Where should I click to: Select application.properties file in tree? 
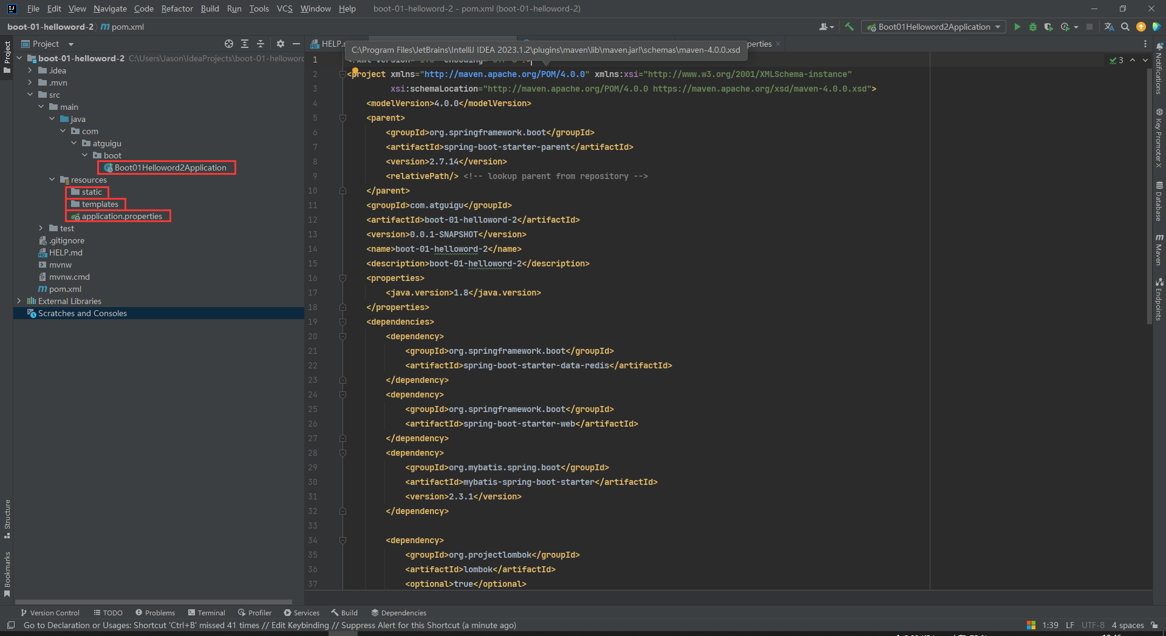tap(121, 216)
